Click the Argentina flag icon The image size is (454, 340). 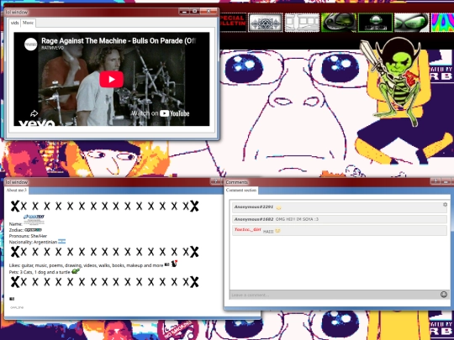pos(61,242)
